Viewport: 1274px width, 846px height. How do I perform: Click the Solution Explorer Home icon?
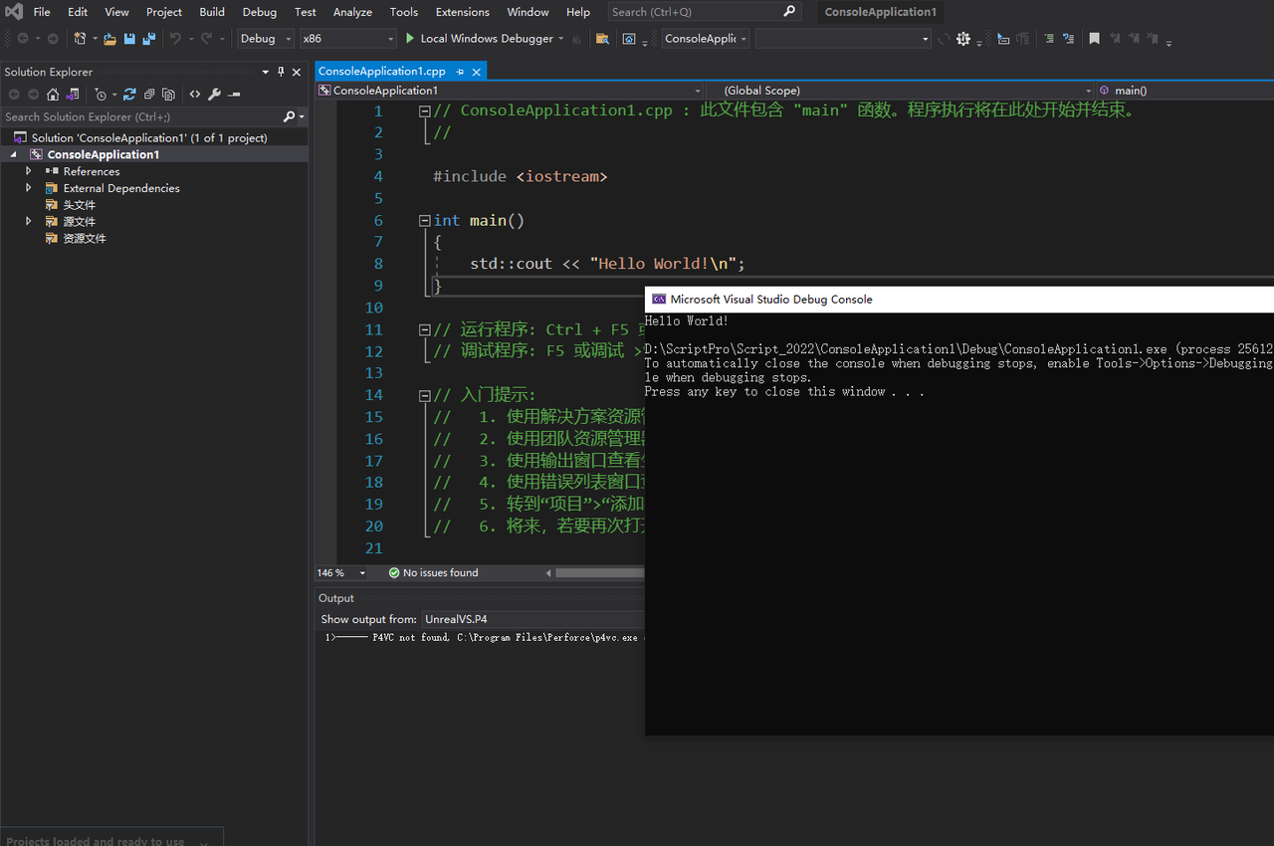click(x=53, y=95)
